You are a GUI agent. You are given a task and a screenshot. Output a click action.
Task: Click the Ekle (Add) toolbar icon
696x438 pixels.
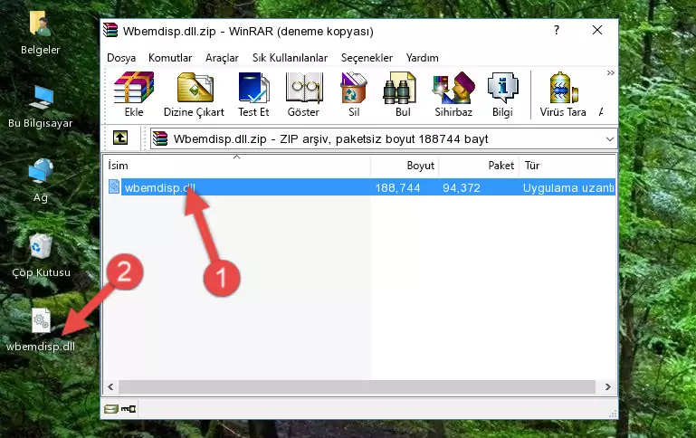click(134, 94)
